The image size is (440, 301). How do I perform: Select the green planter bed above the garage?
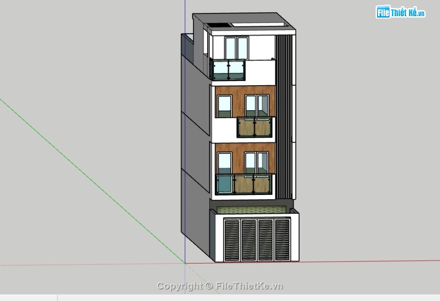coord(251,210)
